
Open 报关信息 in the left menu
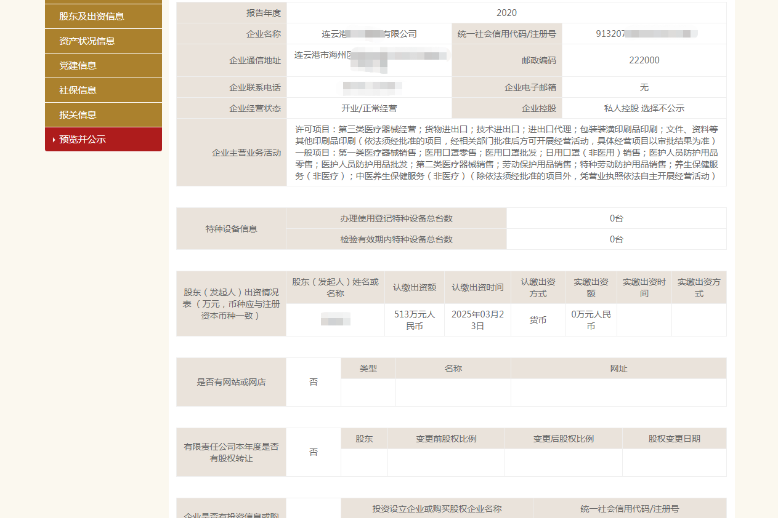click(x=103, y=114)
